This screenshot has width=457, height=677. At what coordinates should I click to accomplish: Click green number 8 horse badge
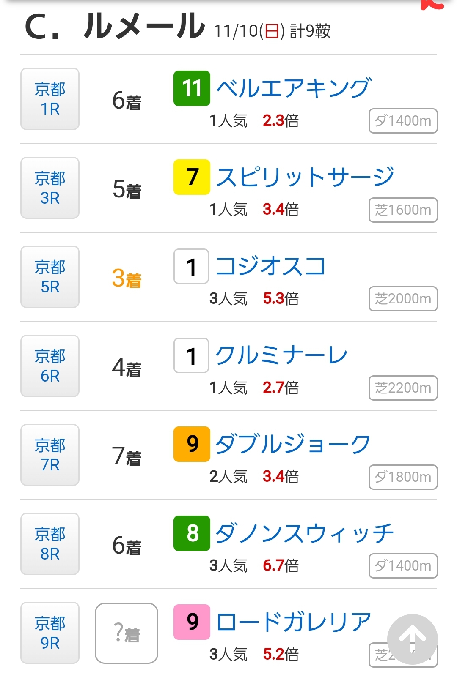[192, 533]
